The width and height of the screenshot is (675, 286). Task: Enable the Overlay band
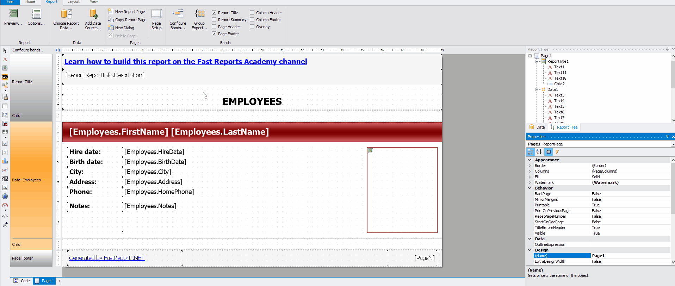coord(252,27)
